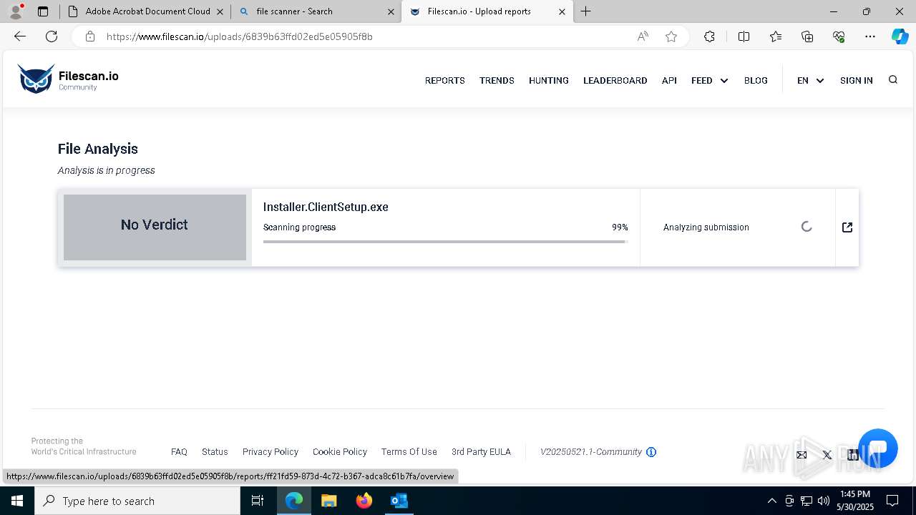Open the REPORTS menu item
Image resolution: width=916 pixels, height=515 pixels.
[445, 80]
